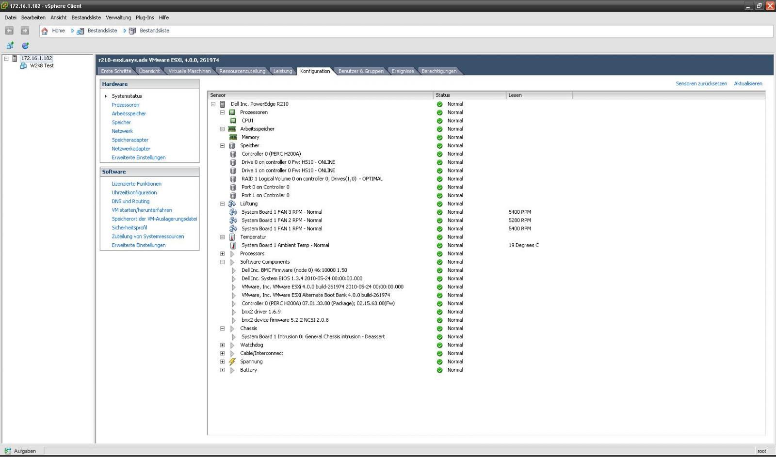Image resolution: width=776 pixels, height=457 pixels.
Task: Collapse the Software Components group
Action: point(223,262)
